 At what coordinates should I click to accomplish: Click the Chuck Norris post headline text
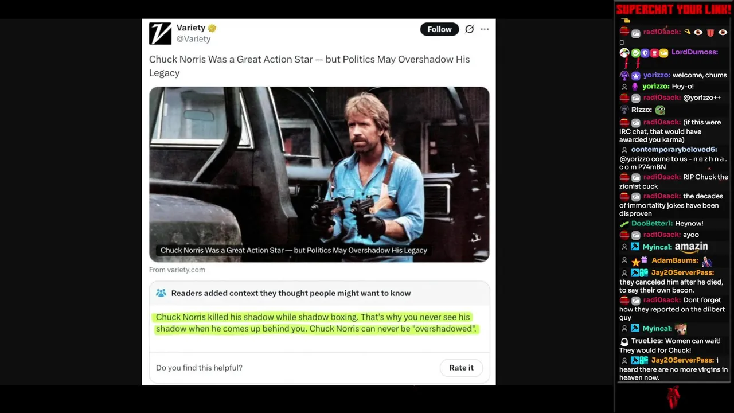pos(309,66)
